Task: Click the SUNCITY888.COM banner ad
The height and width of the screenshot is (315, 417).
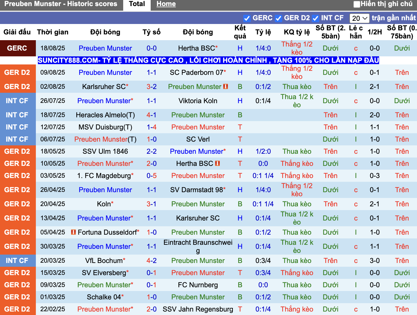Action: tap(208, 60)
